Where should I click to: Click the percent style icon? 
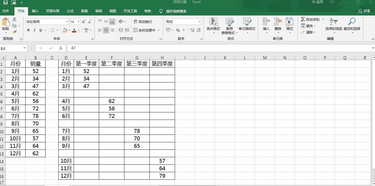[178, 30]
